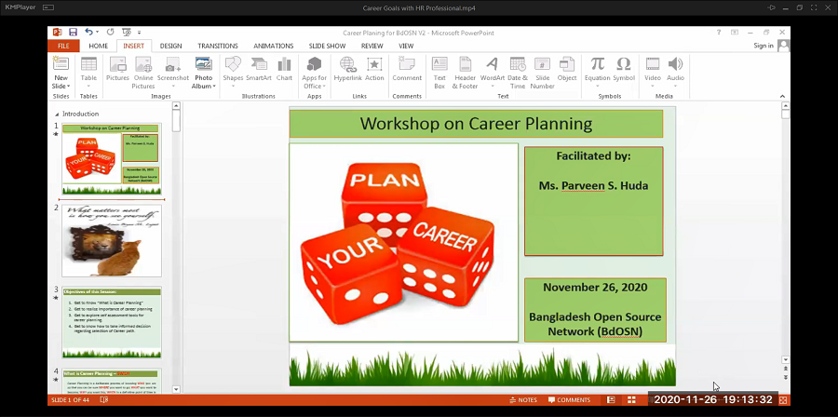Viewport: 838px width, 417px height.
Task: Expand the Audio dropdown arrow
Action: coord(676,86)
